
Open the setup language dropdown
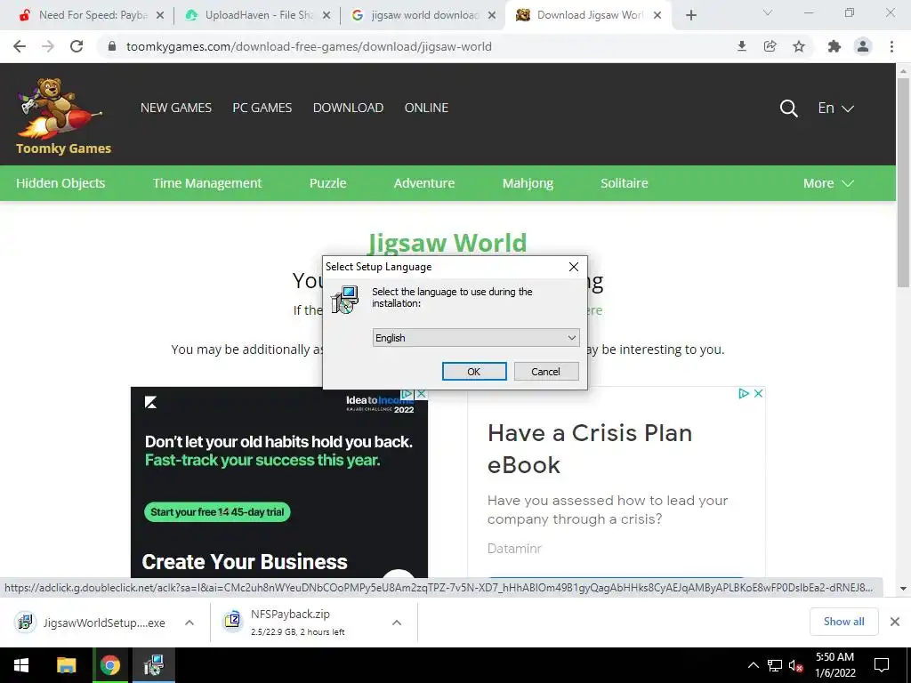(476, 337)
